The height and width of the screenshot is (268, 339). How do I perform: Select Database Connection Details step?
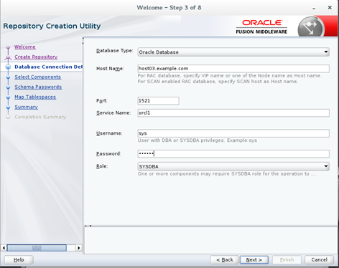coord(48,67)
